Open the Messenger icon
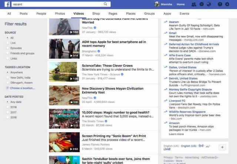 tap(201, 4)
